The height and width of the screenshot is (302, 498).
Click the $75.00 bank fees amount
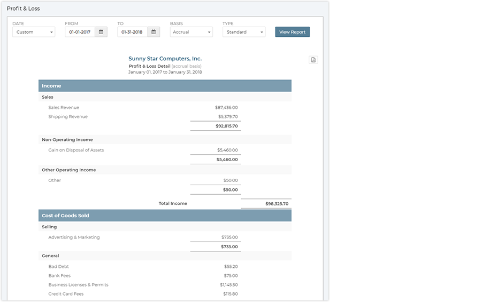(231, 276)
